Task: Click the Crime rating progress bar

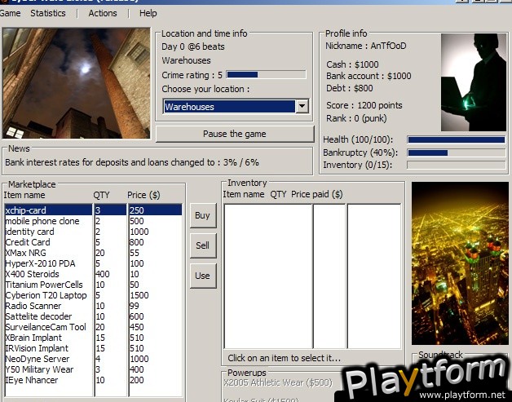Action: pos(266,75)
